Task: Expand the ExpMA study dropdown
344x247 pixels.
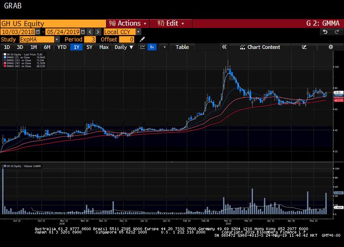Action: (x=57, y=40)
